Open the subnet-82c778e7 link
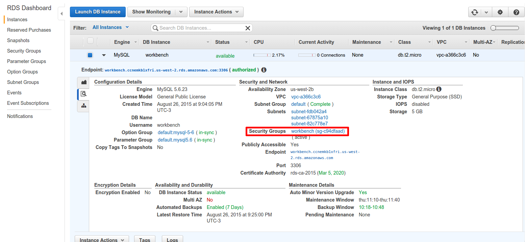 309,124
